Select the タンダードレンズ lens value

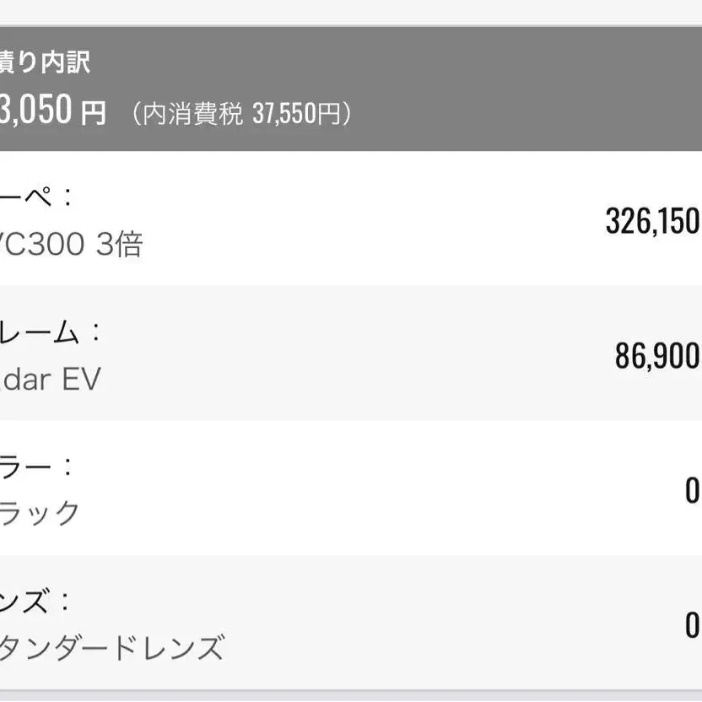(x=111, y=649)
